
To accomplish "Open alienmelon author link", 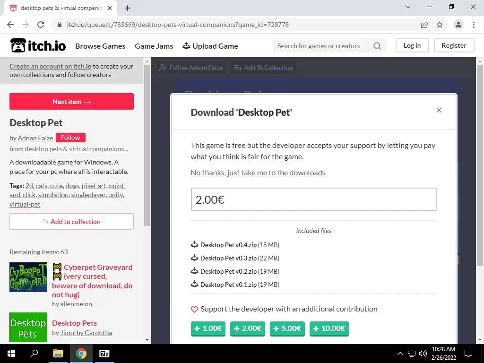I will tap(76, 304).
